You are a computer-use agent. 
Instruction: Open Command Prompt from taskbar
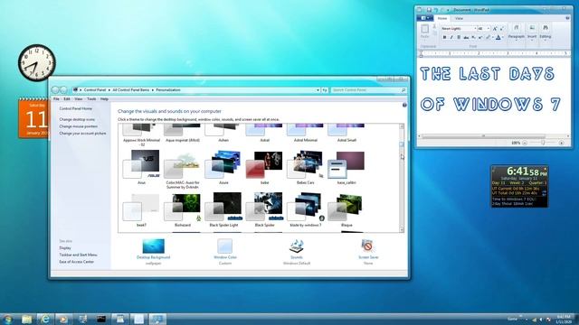[101, 319]
